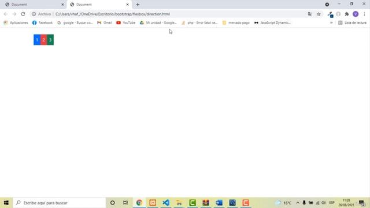Open the Mi unidad Google Drive bookmark
The image size is (370, 208).
[158, 23]
